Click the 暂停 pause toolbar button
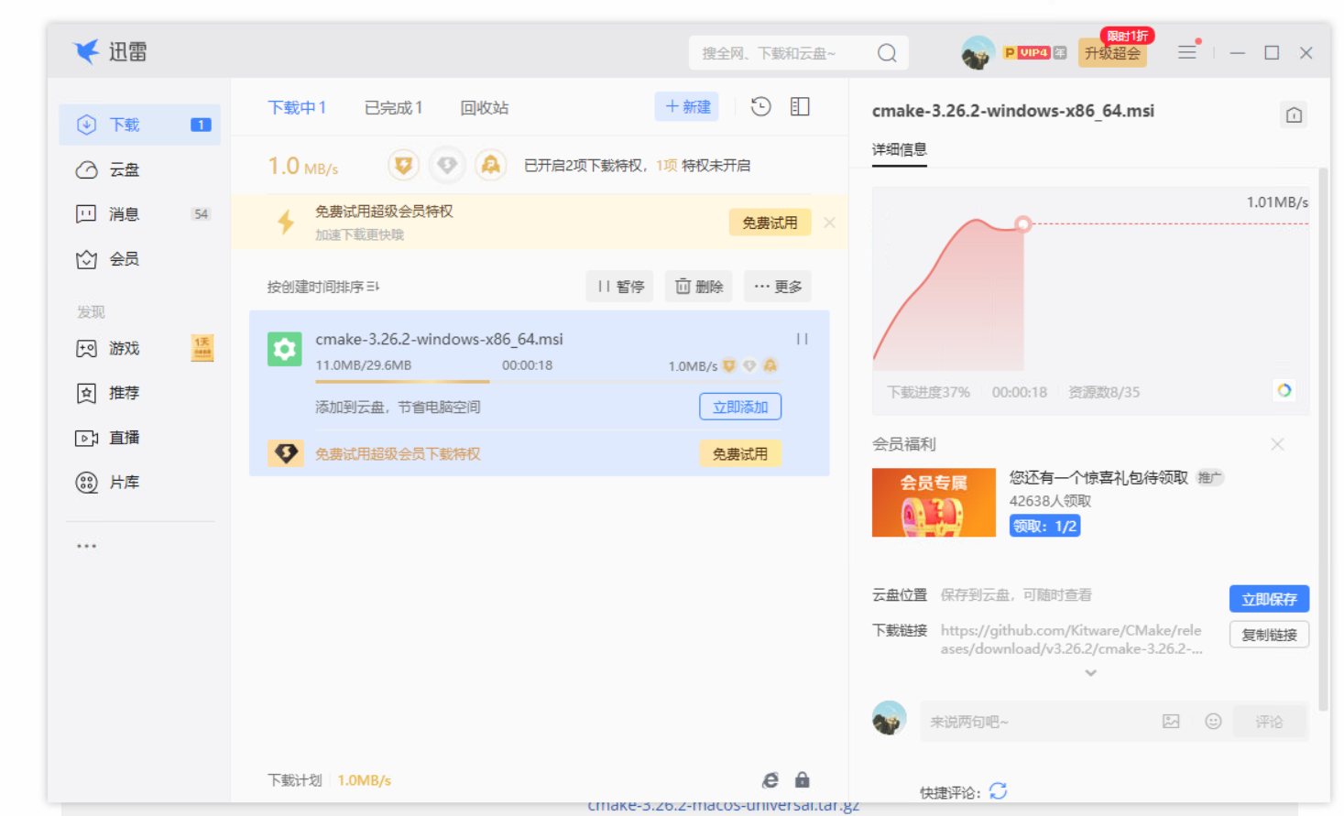Image resolution: width=1344 pixels, height=816 pixels. [x=620, y=287]
